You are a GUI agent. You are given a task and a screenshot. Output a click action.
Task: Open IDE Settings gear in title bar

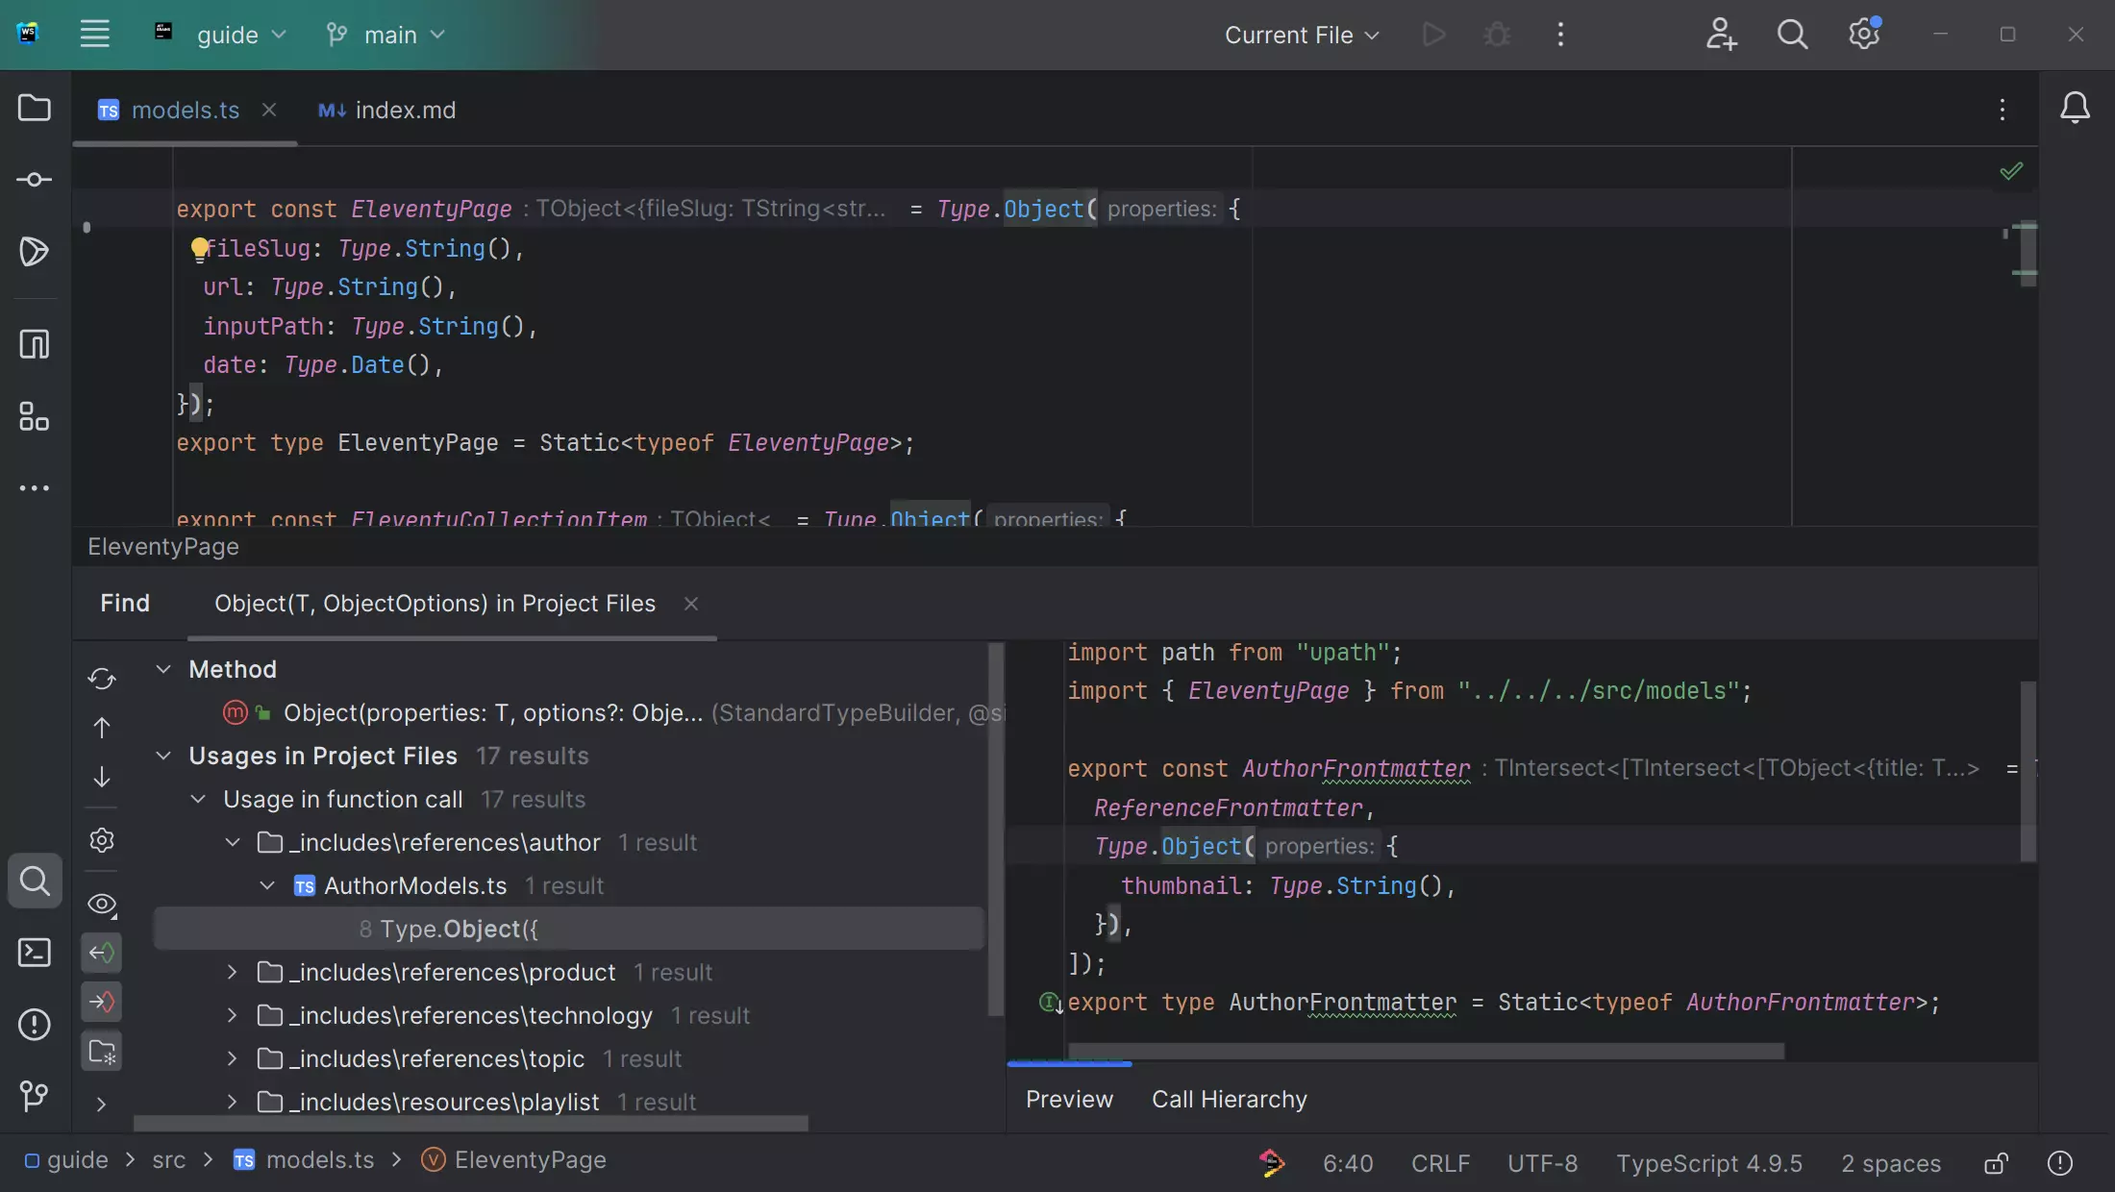[1864, 35]
